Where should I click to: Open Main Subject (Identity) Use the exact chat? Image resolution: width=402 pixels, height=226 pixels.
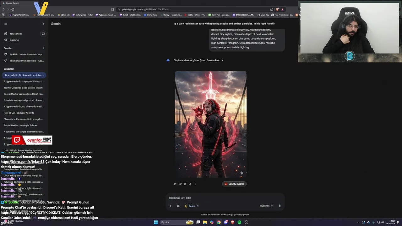[x=24, y=194]
